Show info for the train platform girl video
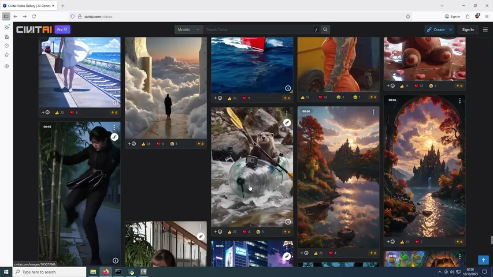The width and height of the screenshot is (493, 277). click(x=116, y=103)
